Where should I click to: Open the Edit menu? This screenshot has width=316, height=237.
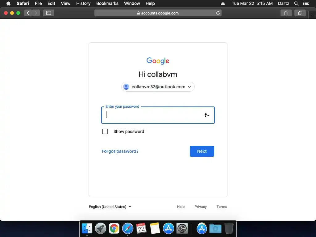51,3
